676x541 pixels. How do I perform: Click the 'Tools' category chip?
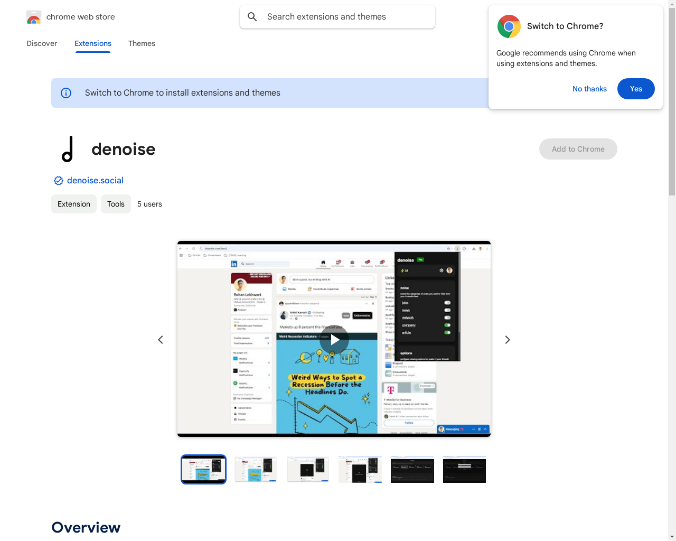116,204
